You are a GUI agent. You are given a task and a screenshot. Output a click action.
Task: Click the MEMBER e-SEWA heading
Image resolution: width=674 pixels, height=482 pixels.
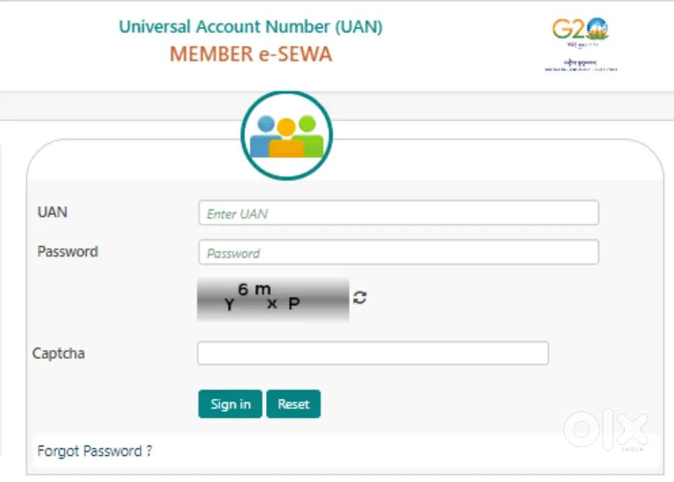(250, 54)
